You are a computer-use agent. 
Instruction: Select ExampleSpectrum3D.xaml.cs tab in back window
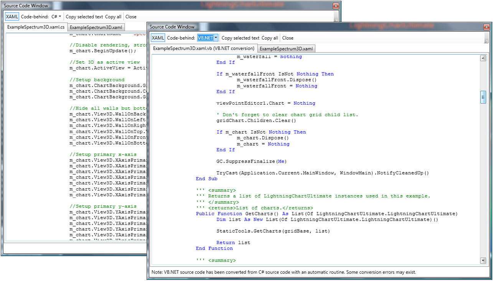(36, 27)
